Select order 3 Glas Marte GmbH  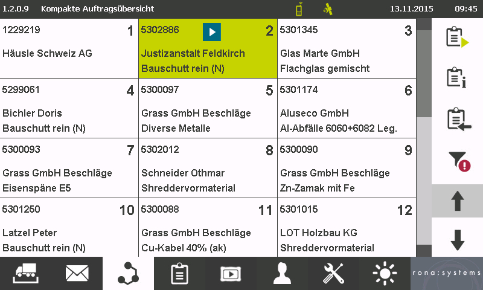point(347,48)
